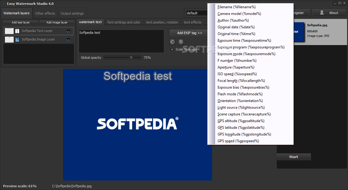Screen dimensions: 348x190
Task: Open the Output settings tab
Action: (x=72, y=13)
